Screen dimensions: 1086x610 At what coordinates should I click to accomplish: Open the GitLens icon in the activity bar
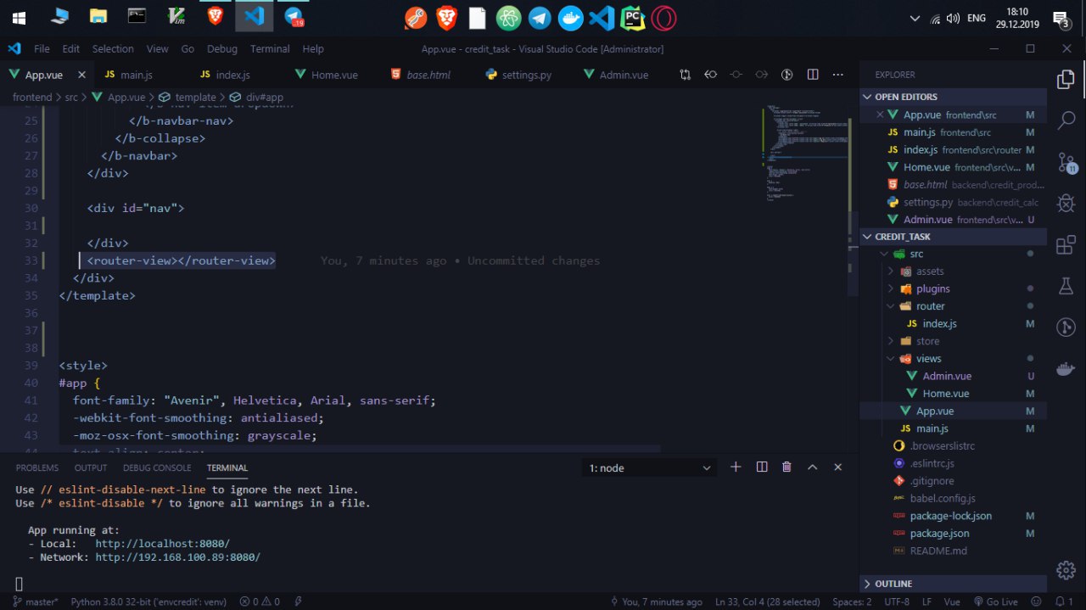click(x=1066, y=327)
